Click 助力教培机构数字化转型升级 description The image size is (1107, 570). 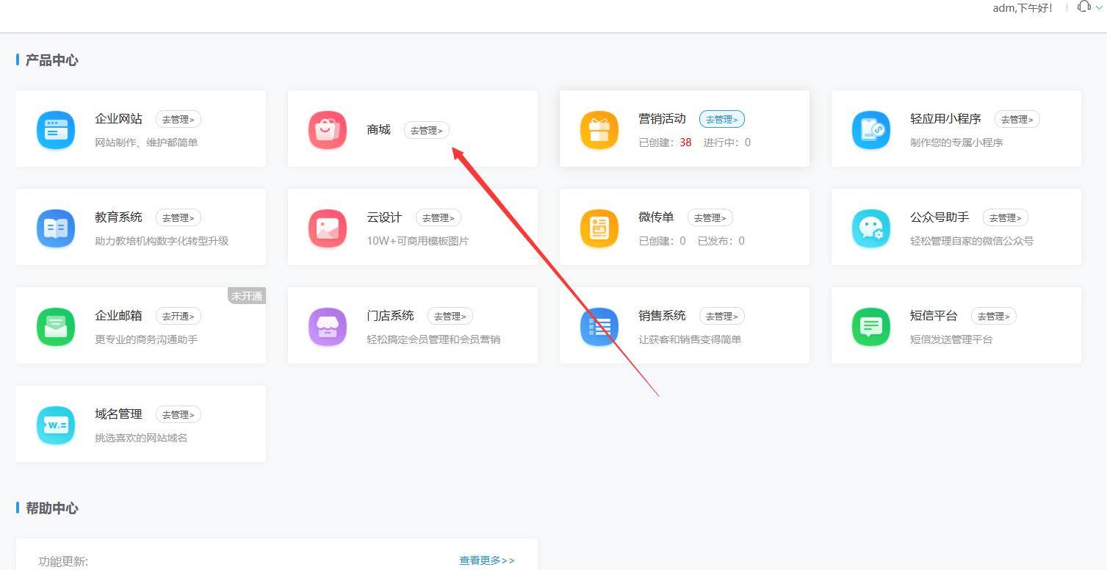point(162,241)
